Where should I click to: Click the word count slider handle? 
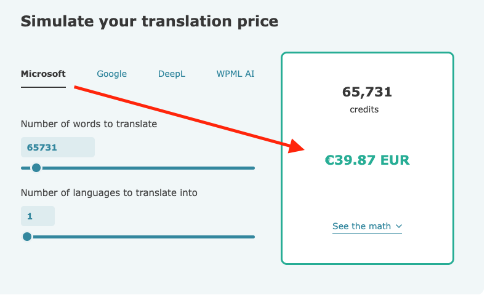(x=36, y=168)
